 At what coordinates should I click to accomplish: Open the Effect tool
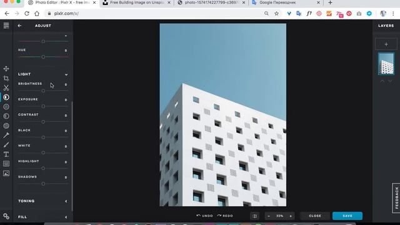click(6, 116)
